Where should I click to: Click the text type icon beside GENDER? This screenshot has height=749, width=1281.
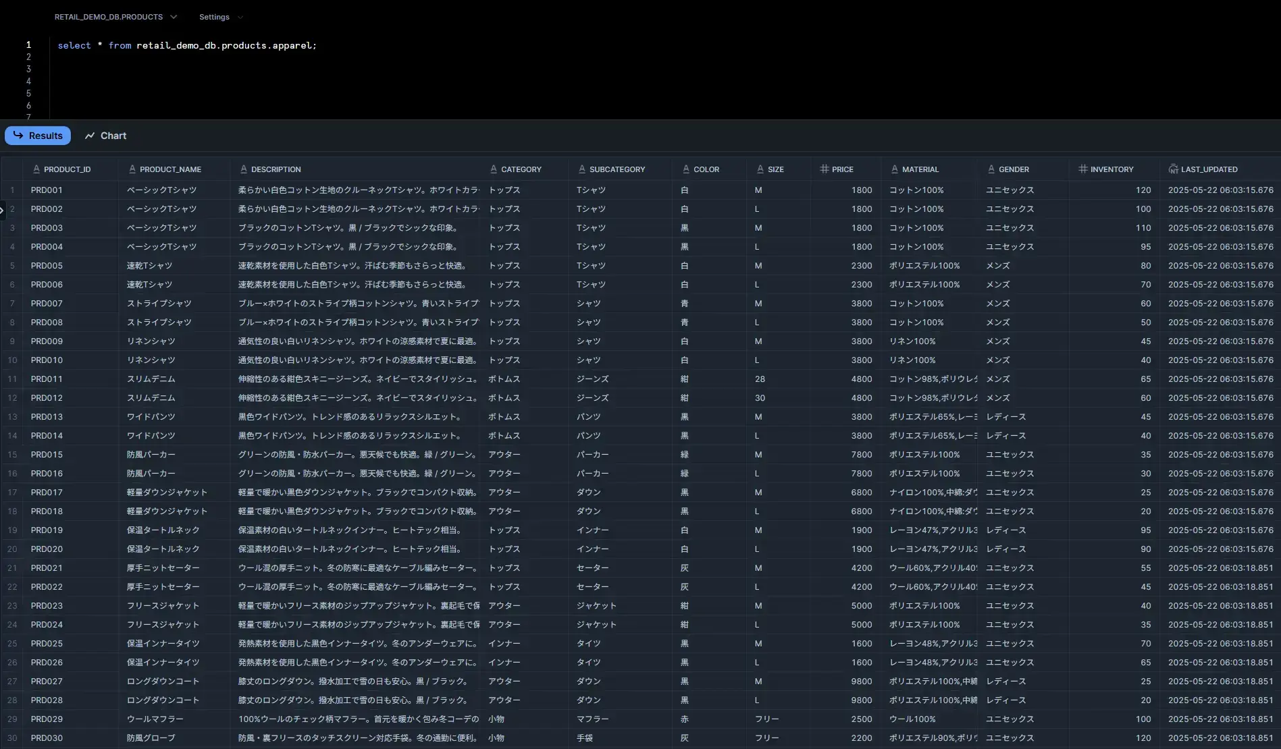(x=991, y=169)
